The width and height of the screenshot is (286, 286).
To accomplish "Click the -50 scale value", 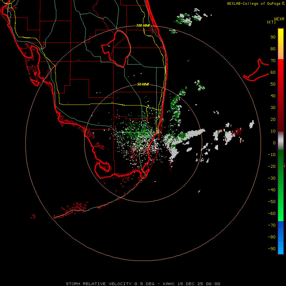I will (272, 202).
